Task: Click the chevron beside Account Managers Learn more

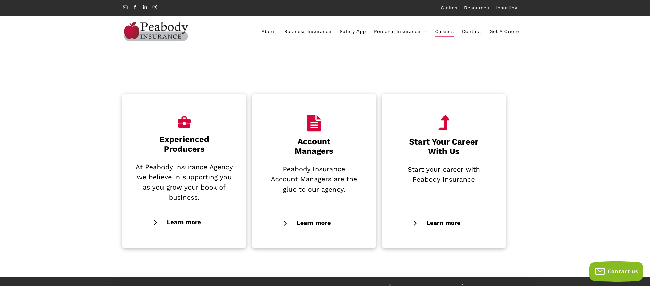Action: (285, 223)
